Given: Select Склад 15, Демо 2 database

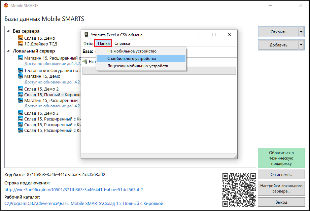Looking at the screenshot, I should coord(41,89).
